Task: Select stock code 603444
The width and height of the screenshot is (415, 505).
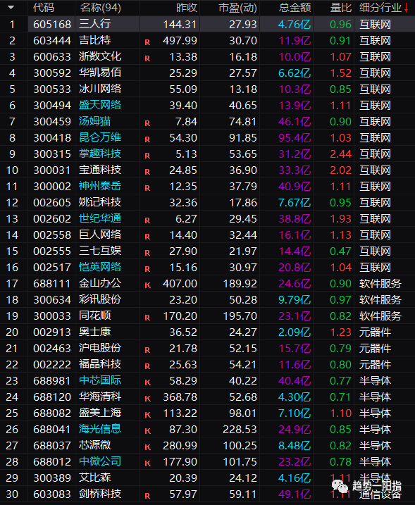Action: point(52,41)
